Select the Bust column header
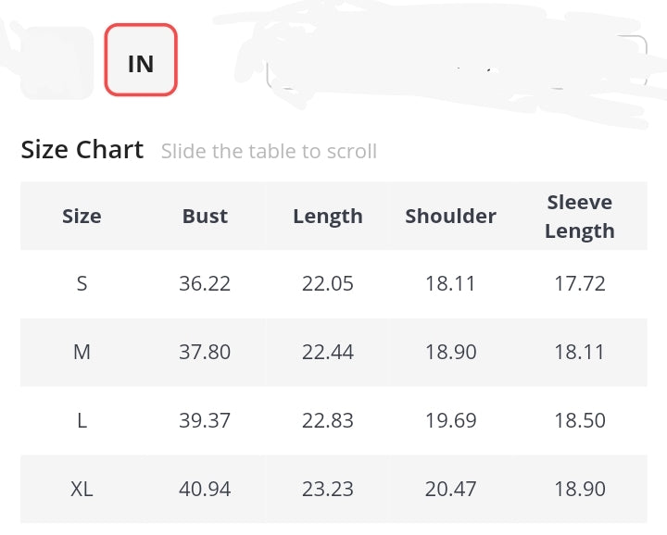Screen dimensions: 667x535 click(x=205, y=216)
